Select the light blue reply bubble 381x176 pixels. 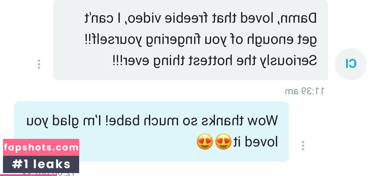coord(151,131)
